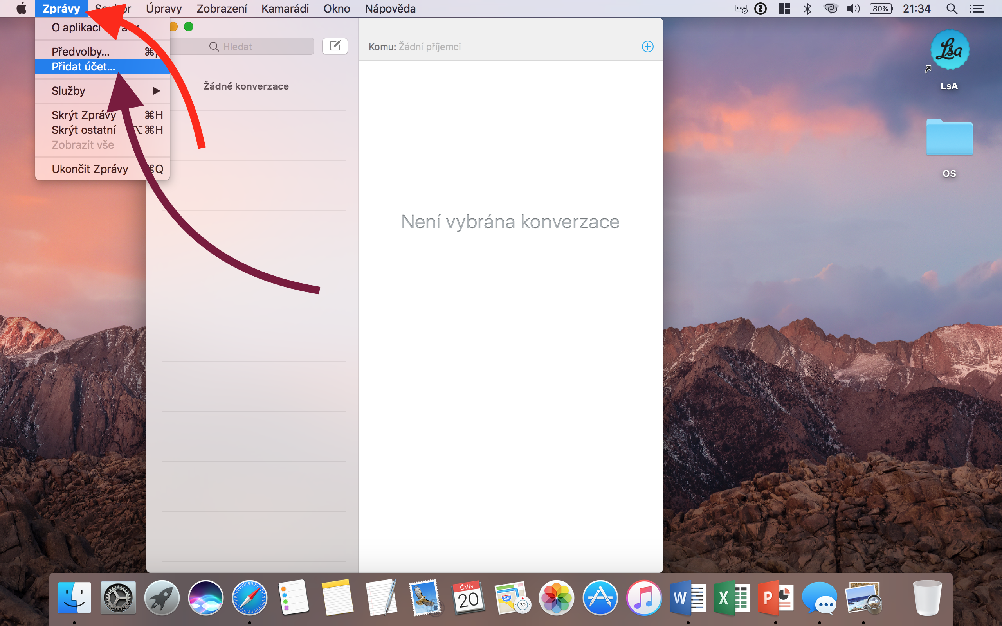This screenshot has height=626, width=1002.
Task: Launch Siri from the dock
Action: [x=205, y=597]
